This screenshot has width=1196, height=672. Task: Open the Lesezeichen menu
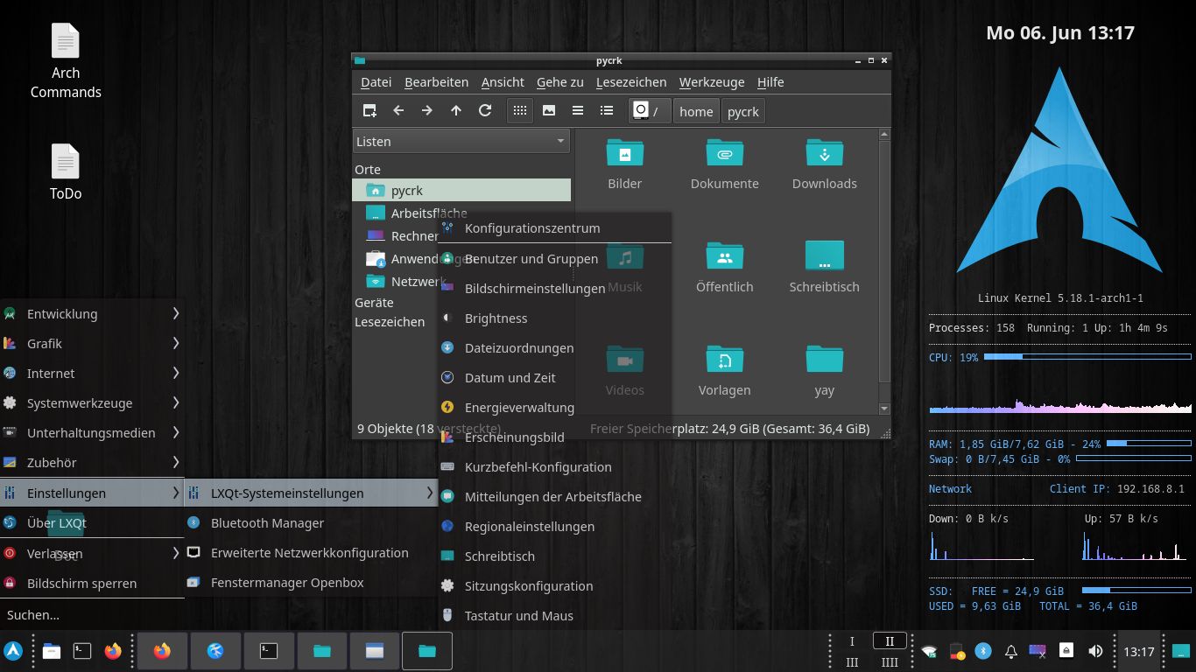pyautogui.click(x=631, y=81)
